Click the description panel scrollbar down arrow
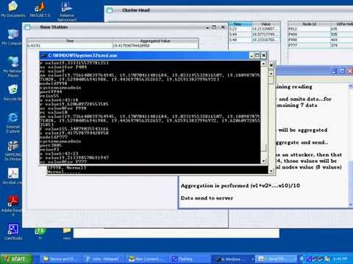353x264 pixels. coord(351,204)
